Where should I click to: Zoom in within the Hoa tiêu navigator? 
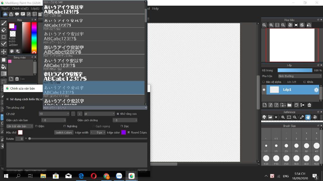pos(271,25)
